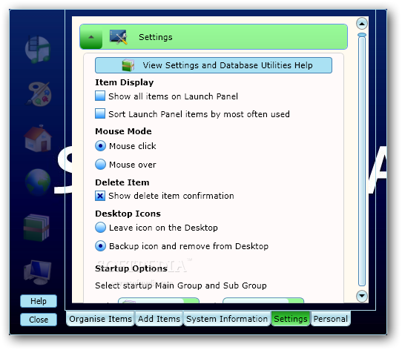Select the Settings tab
This screenshot has width=402, height=350.
(x=291, y=319)
